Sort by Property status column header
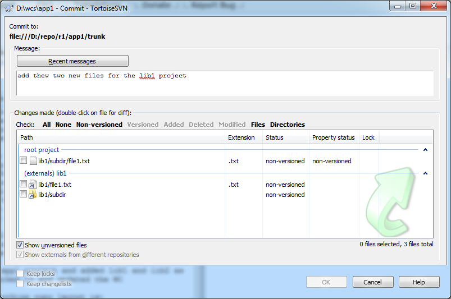The height and width of the screenshot is (299, 451). tap(334, 137)
